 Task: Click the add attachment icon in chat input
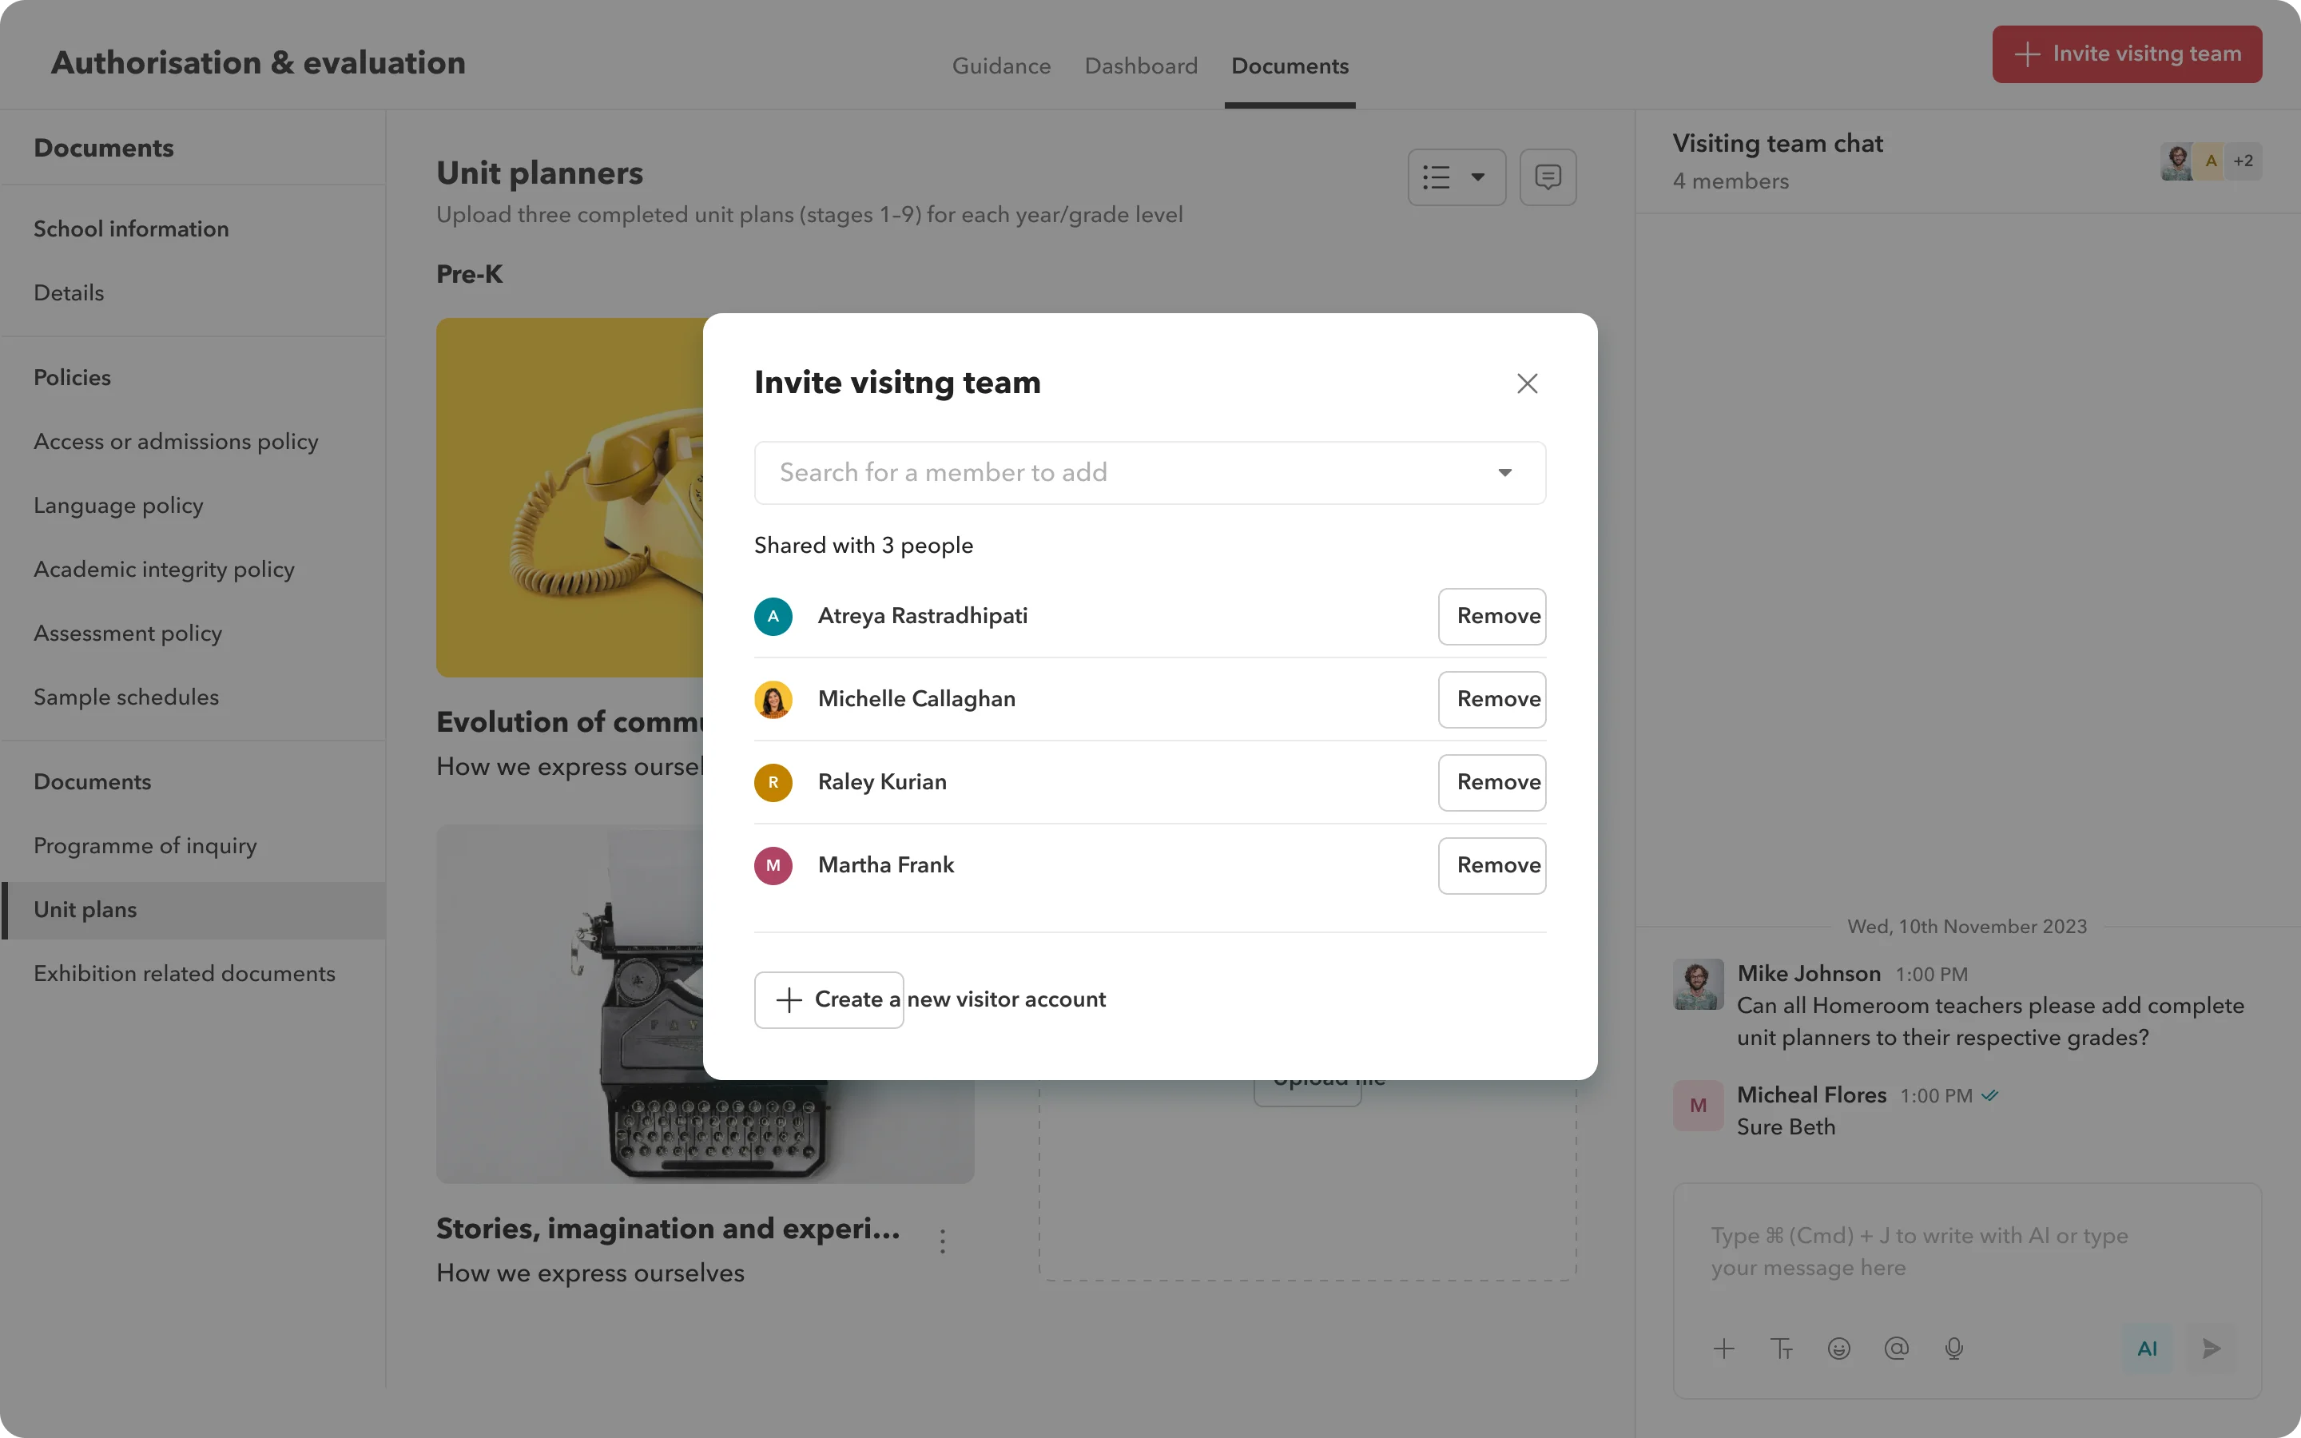tap(1724, 1349)
